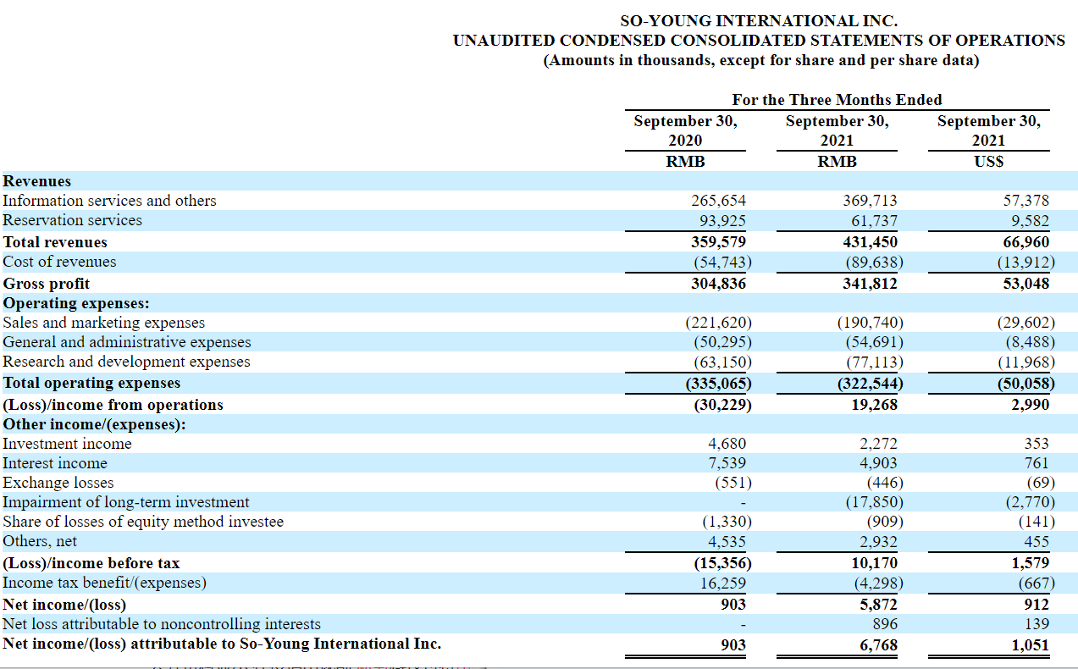
Task: Click the value 896
Action: [x=884, y=624]
